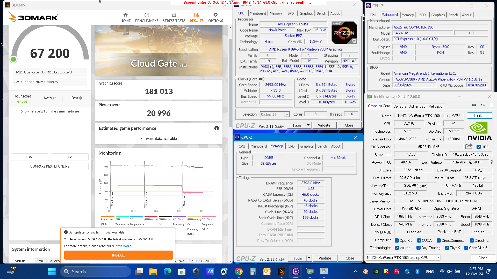497x279 pixels.
Task: Open Tools dropdown arrow in lower CPU-Z
Action: tap(309, 258)
